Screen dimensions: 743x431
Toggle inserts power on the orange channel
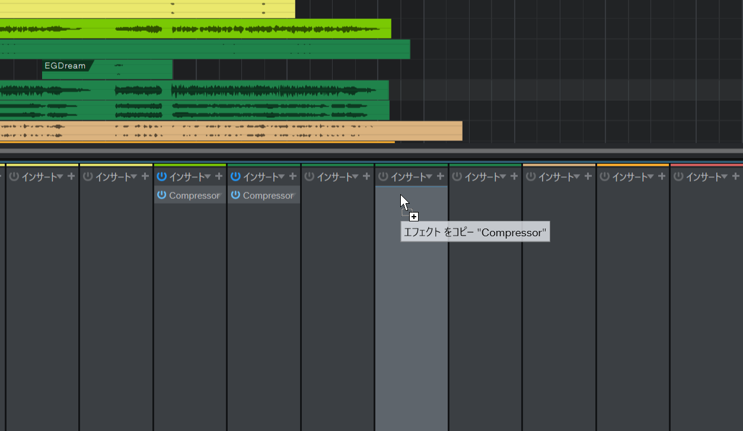pos(605,176)
